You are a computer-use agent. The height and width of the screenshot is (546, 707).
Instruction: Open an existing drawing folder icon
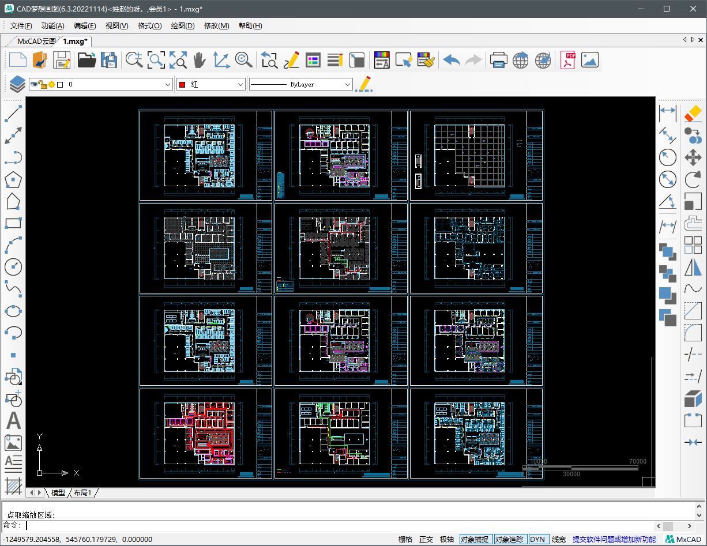pyautogui.click(x=87, y=60)
